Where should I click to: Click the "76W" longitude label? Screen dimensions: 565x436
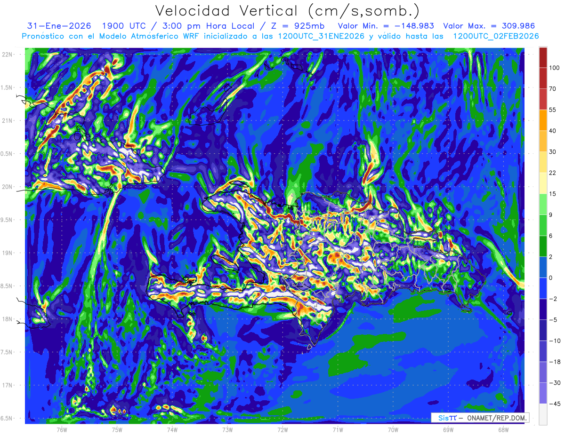[x=62, y=429]
